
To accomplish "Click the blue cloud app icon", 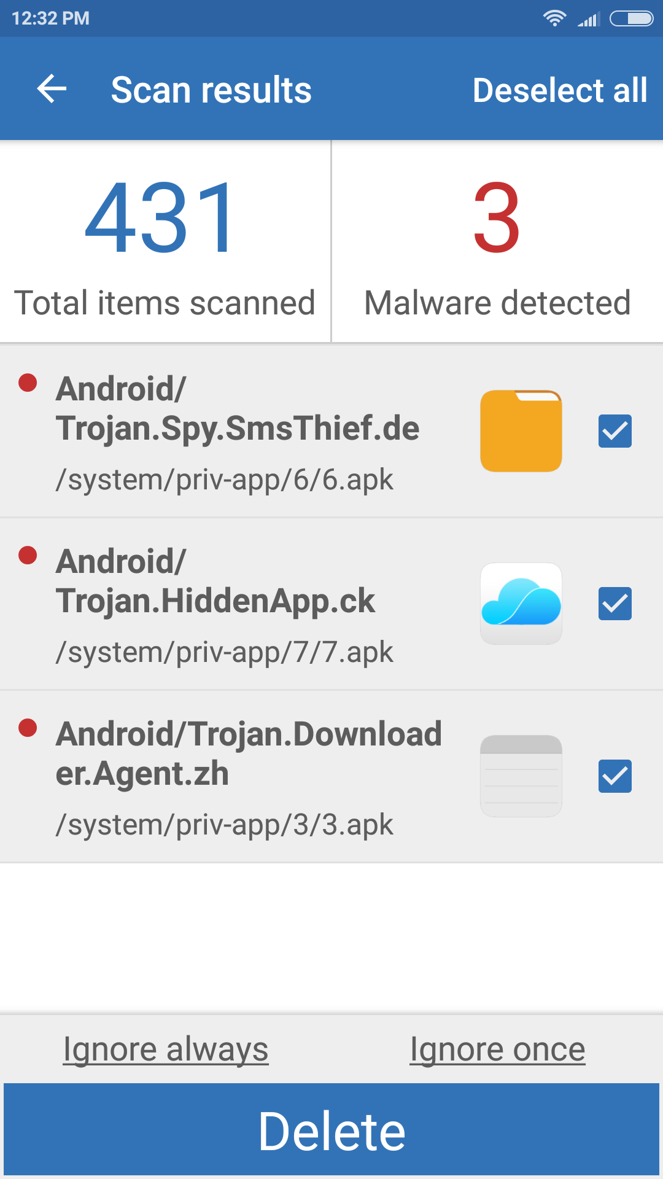I will pos(521,604).
